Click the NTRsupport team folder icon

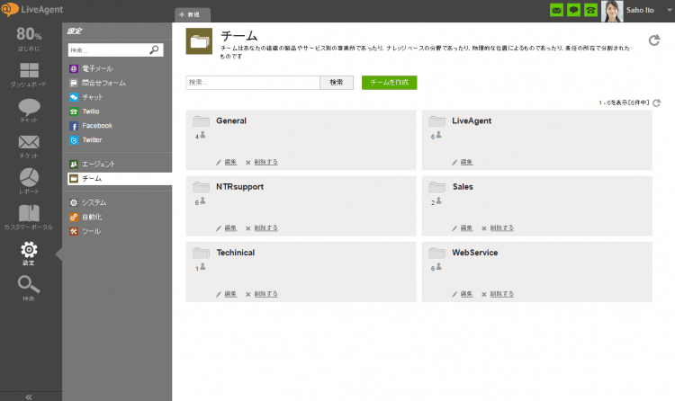point(201,187)
